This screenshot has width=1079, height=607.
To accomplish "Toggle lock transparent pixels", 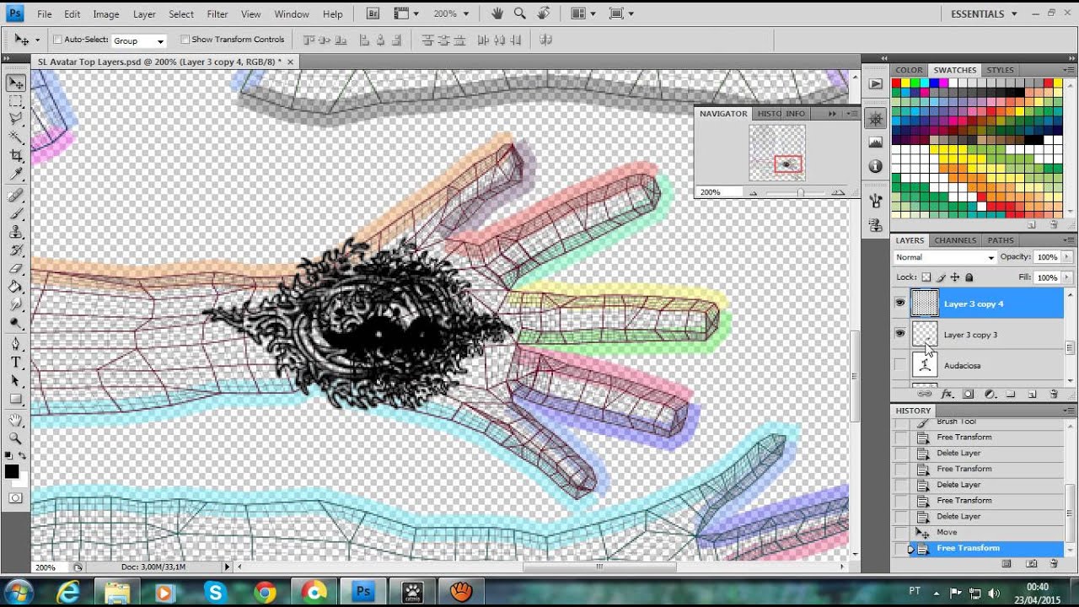I will point(926,277).
